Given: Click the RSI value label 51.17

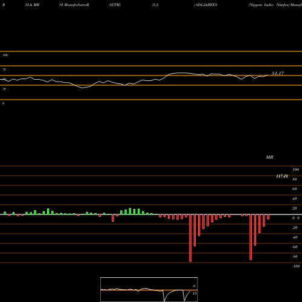Looking at the screenshot, I should click(x=278, y=74).
